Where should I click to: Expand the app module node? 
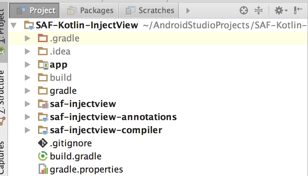pos(28,65)
